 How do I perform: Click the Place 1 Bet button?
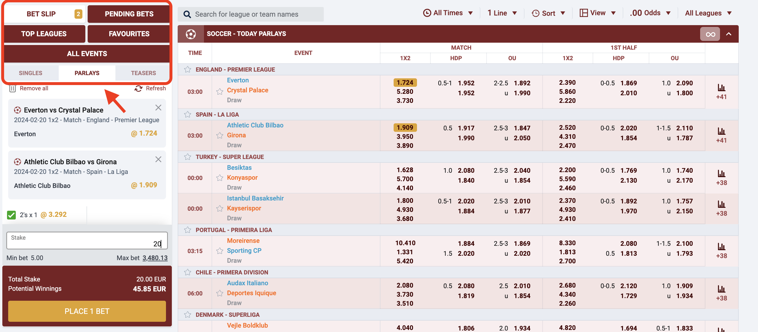[x=87, y=311]
